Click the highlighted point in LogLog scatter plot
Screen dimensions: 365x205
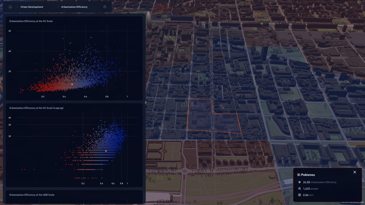[x=106, y=151]
